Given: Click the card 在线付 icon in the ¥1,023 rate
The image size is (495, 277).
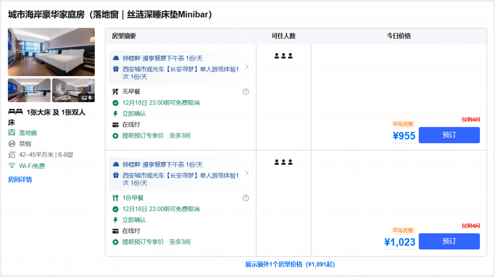Looking at the screenshot, I should (x=115, y=231).
